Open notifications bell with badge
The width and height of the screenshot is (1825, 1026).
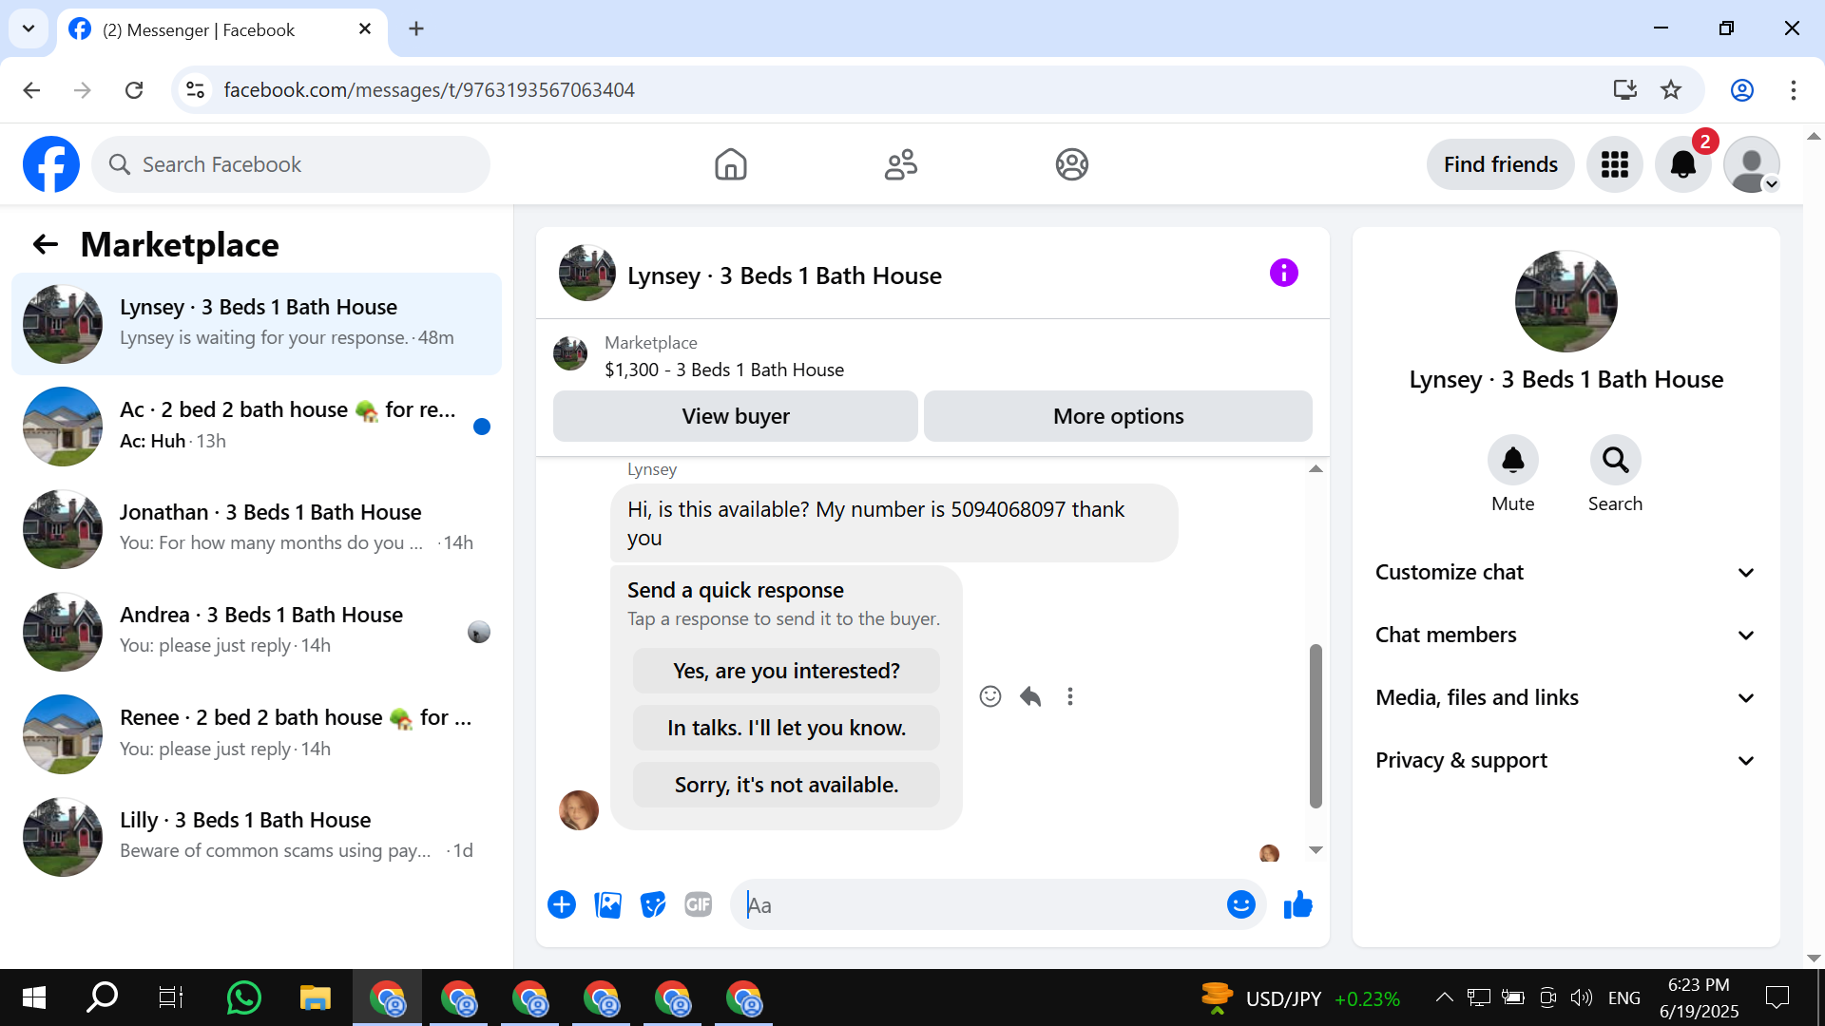tap(1683, 164)
